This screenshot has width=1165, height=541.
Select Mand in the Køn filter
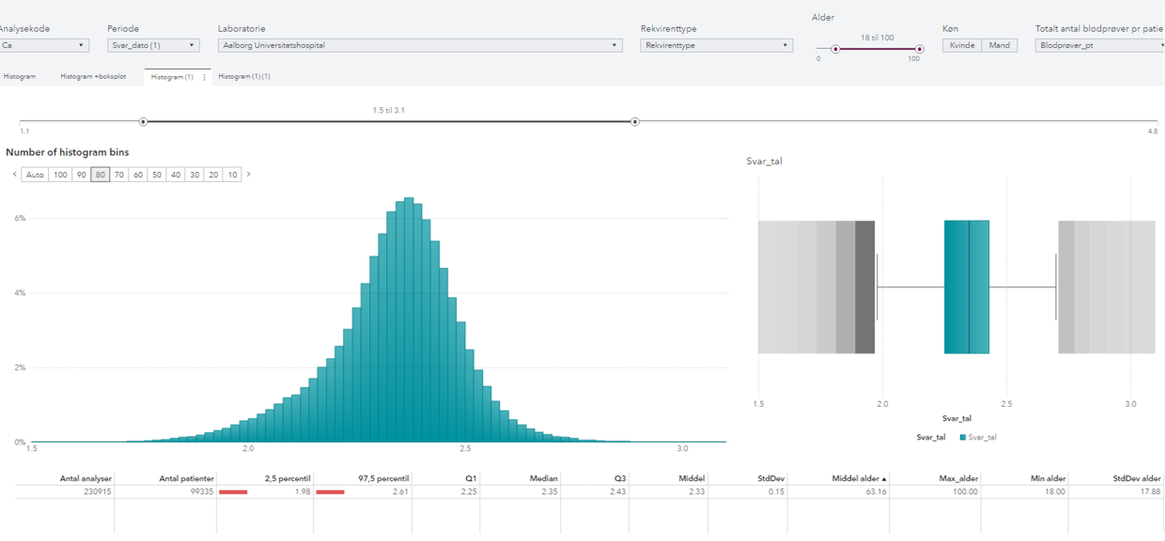click(1000, 44)
